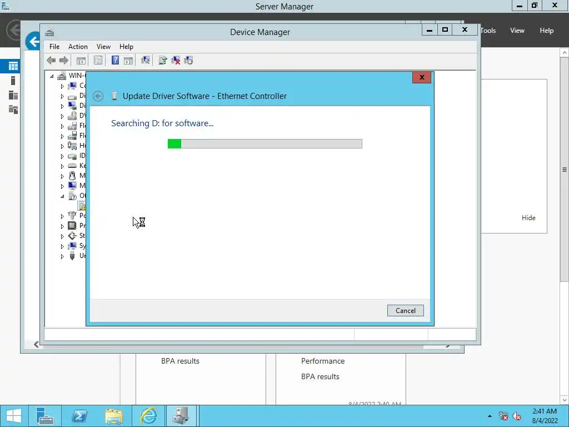Select the DVD/CD-ROM drives icon in tree
Viewport: 569px width, 427px height.
click(x=72, y=116)
